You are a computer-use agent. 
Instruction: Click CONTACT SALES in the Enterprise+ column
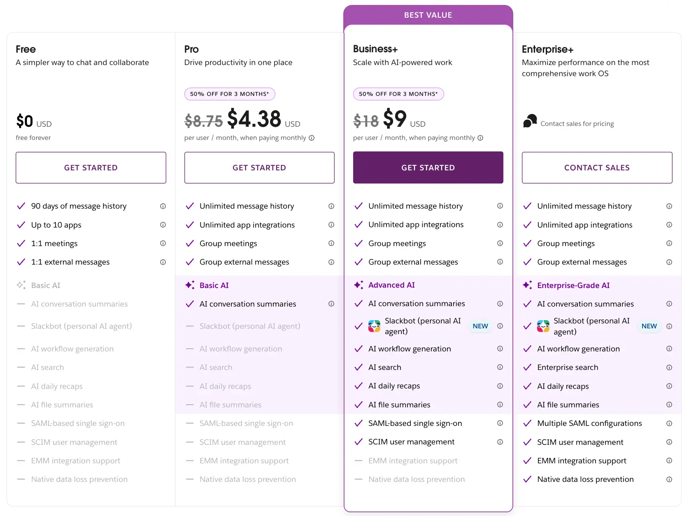tap(596, 167)
